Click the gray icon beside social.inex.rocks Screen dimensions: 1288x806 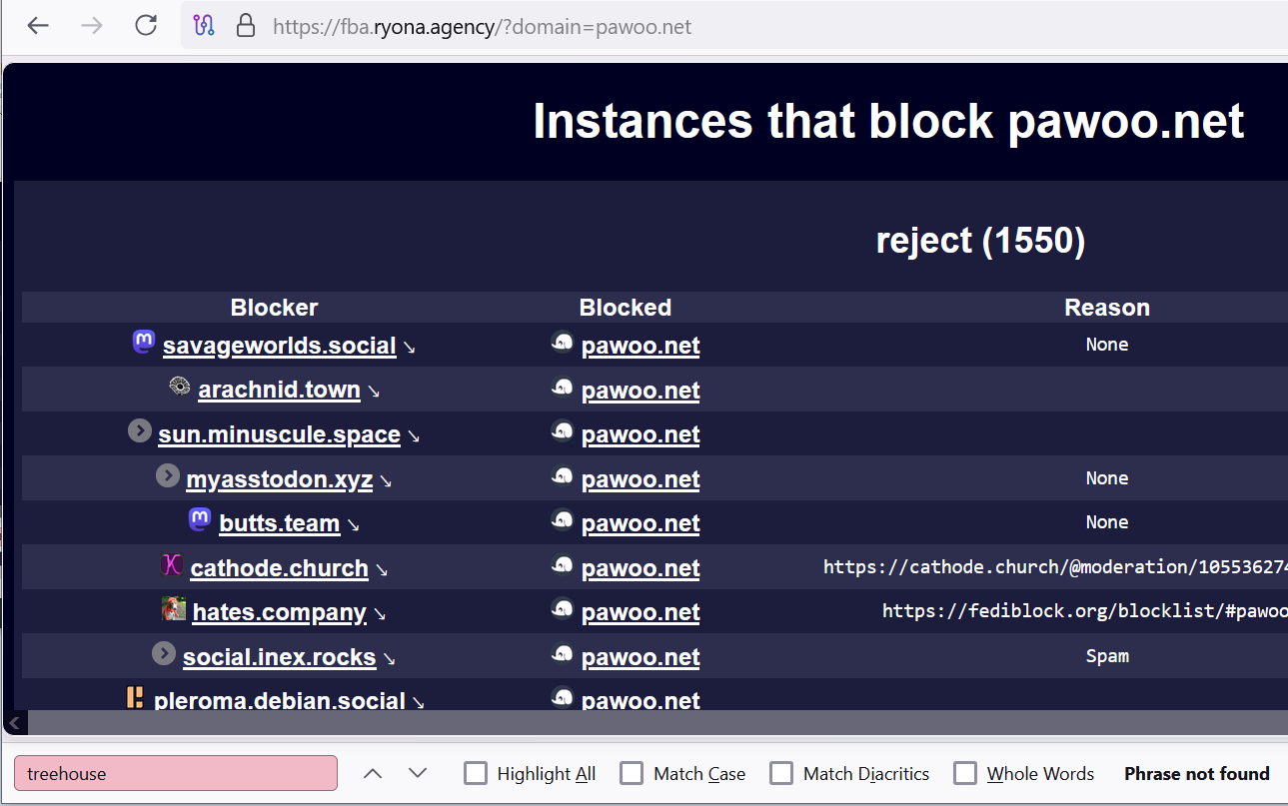pyautogui.click(x=164, y=653)
